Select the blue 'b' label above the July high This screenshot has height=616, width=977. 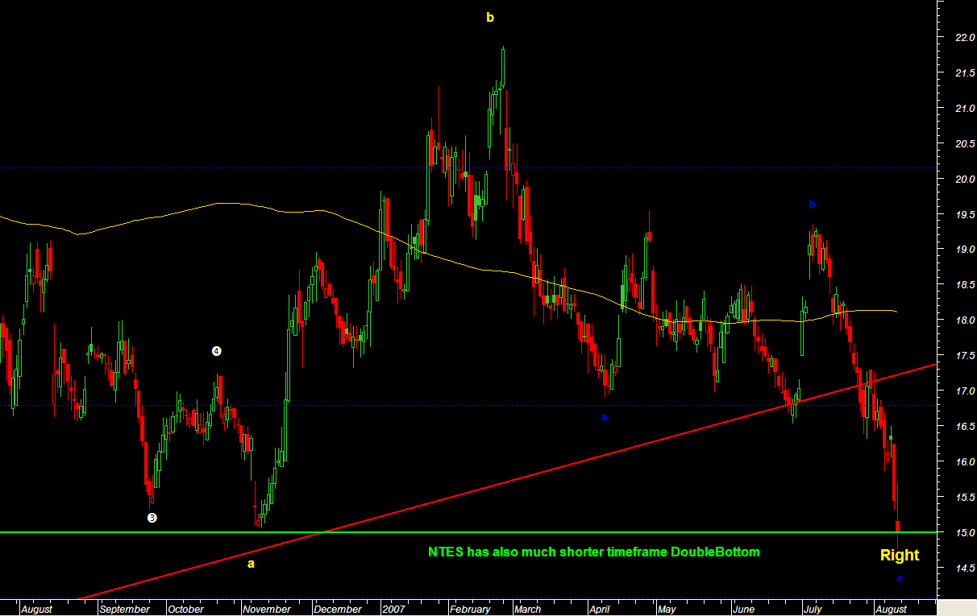click(x=813, y=204)
